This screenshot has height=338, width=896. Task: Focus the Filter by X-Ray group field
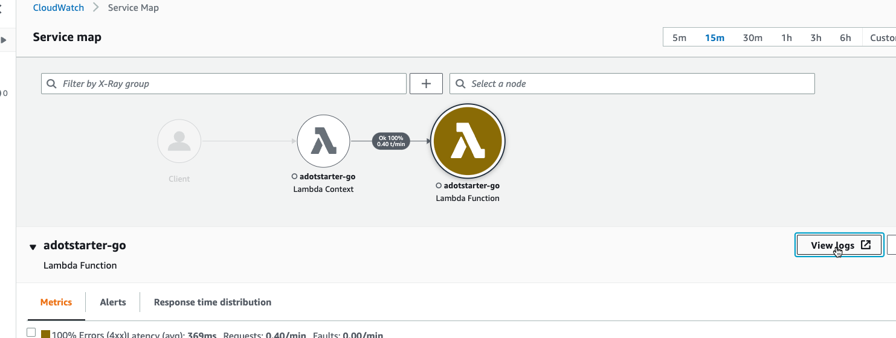(x=224, y=84)
